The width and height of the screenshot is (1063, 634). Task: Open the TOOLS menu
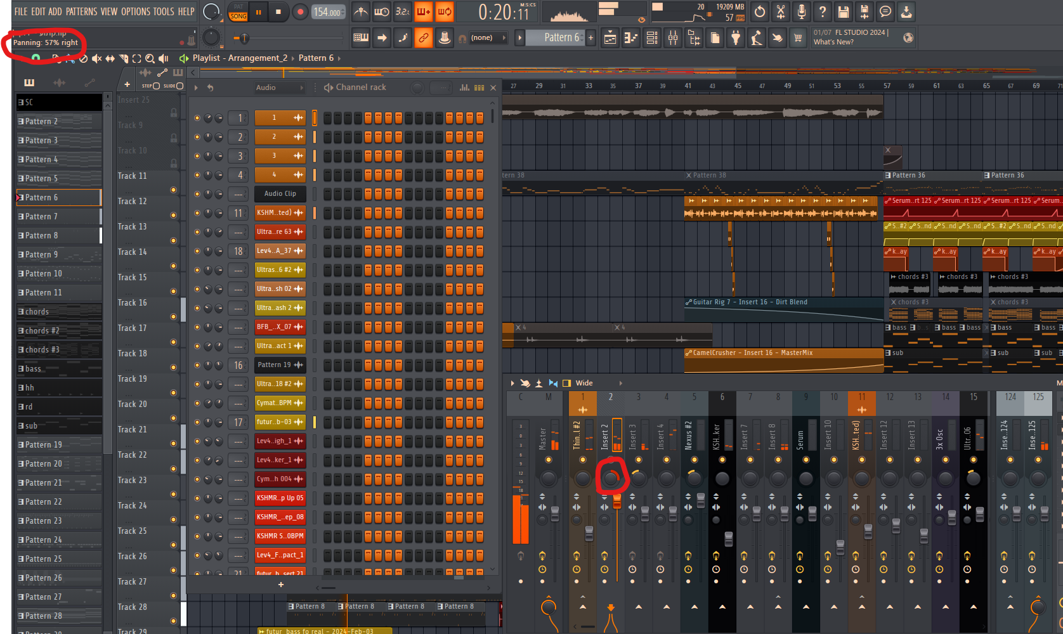coord(164,11)
